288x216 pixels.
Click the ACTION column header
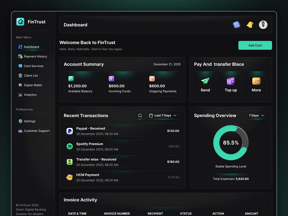[x=218, y=214]
